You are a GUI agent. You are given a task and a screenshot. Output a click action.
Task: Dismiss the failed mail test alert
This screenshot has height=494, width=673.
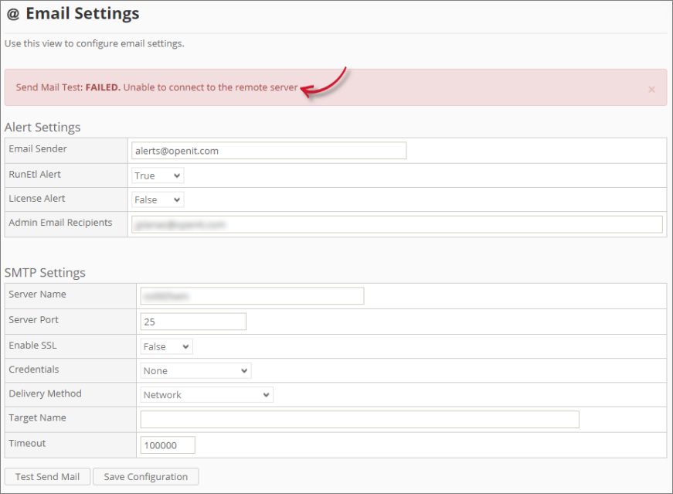tap(651, 87)
